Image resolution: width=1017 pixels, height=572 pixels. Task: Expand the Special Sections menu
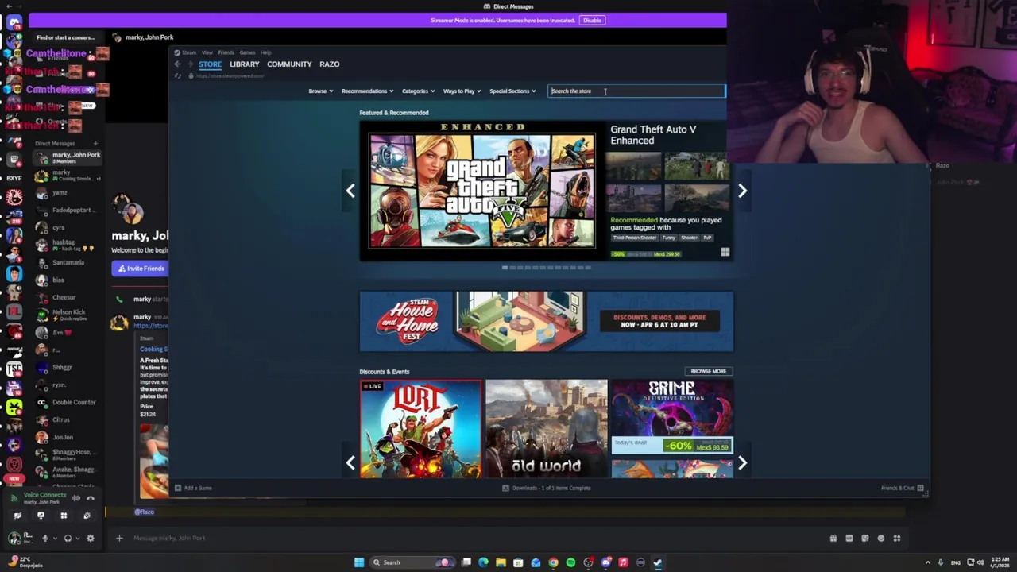512,91
